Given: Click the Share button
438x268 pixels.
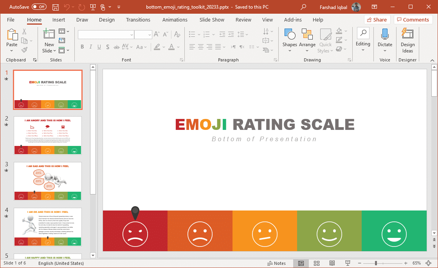Looking at the screenshot, I should coord(377,20).
